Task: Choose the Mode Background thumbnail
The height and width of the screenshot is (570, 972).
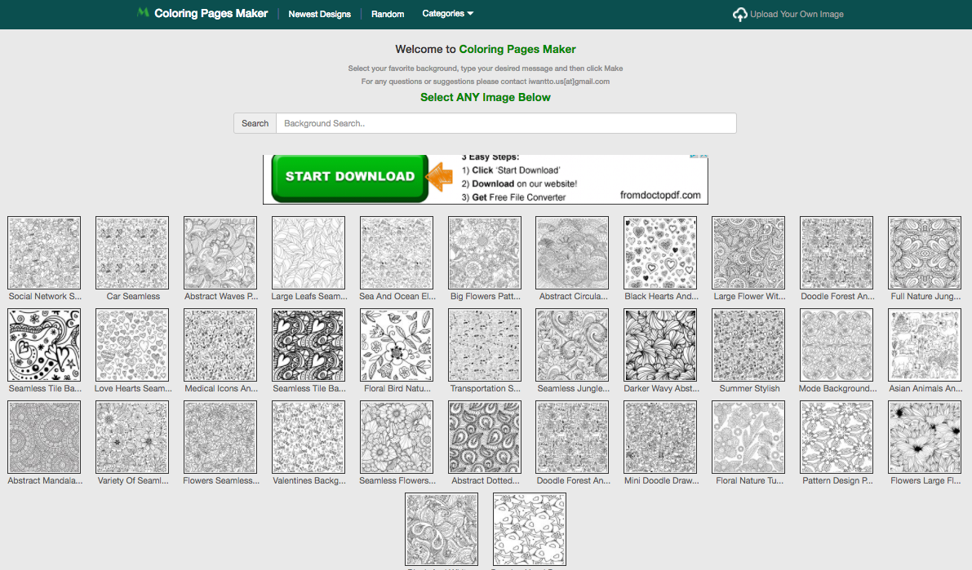Action: (x=837, y=345)
